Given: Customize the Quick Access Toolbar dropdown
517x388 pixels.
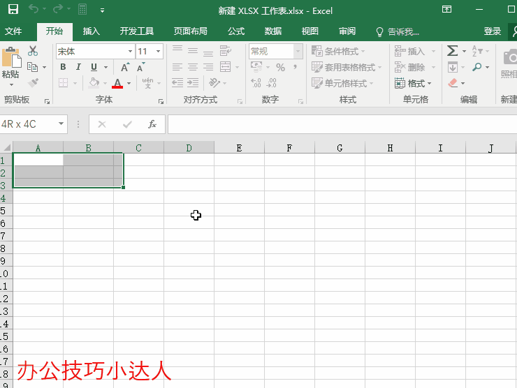Looking at the screenshot, I should tap(102, 10).
